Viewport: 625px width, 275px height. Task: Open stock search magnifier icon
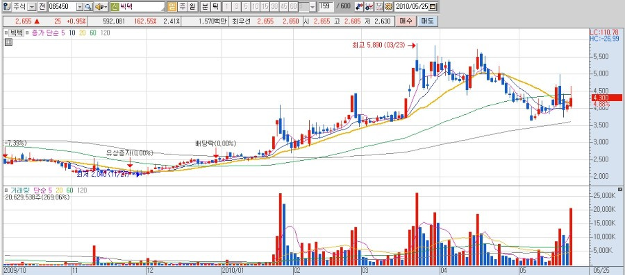click(x=88, y=7)
